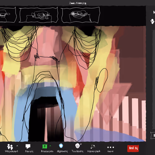Open More options three-dot icon
The height and width of the screenshot is (155, 155).
(111, 147)
